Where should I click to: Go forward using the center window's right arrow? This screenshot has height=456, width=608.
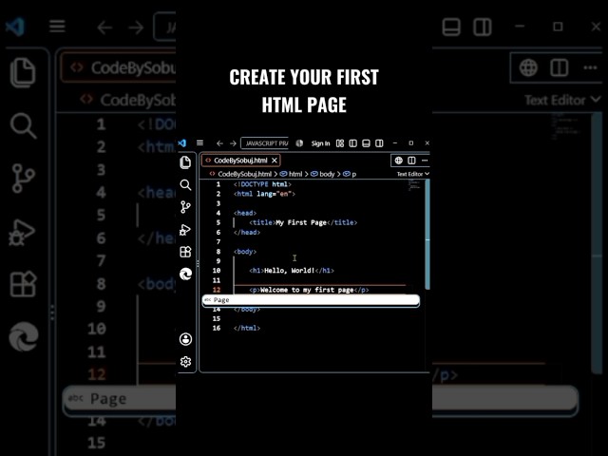tap(233, 143)
